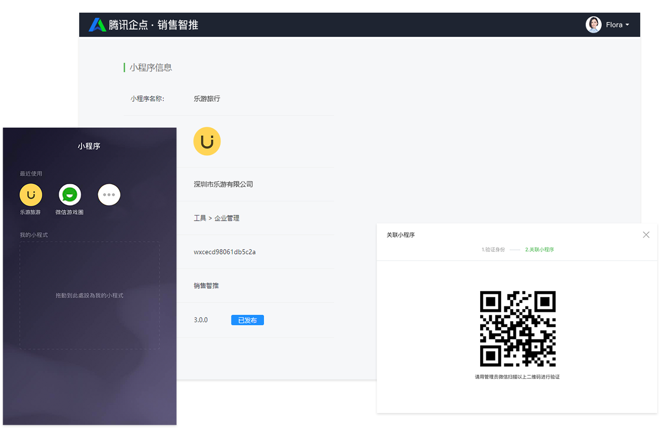Click the 企业管理 category link
The height and width of the screenshot is (440, 660).
[x=227, y=218]
